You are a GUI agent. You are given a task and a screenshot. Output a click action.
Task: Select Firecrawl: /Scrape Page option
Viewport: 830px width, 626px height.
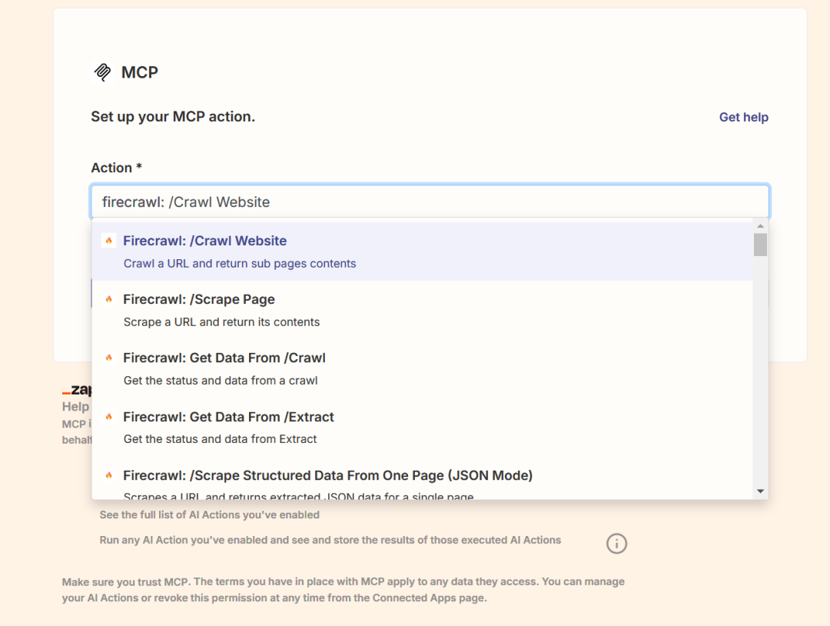click(x=198, y=299)
